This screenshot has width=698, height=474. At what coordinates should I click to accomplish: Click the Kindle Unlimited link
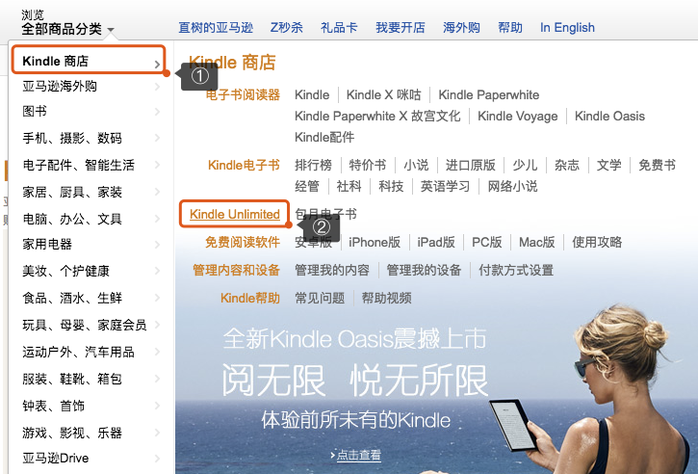[235, 214]
